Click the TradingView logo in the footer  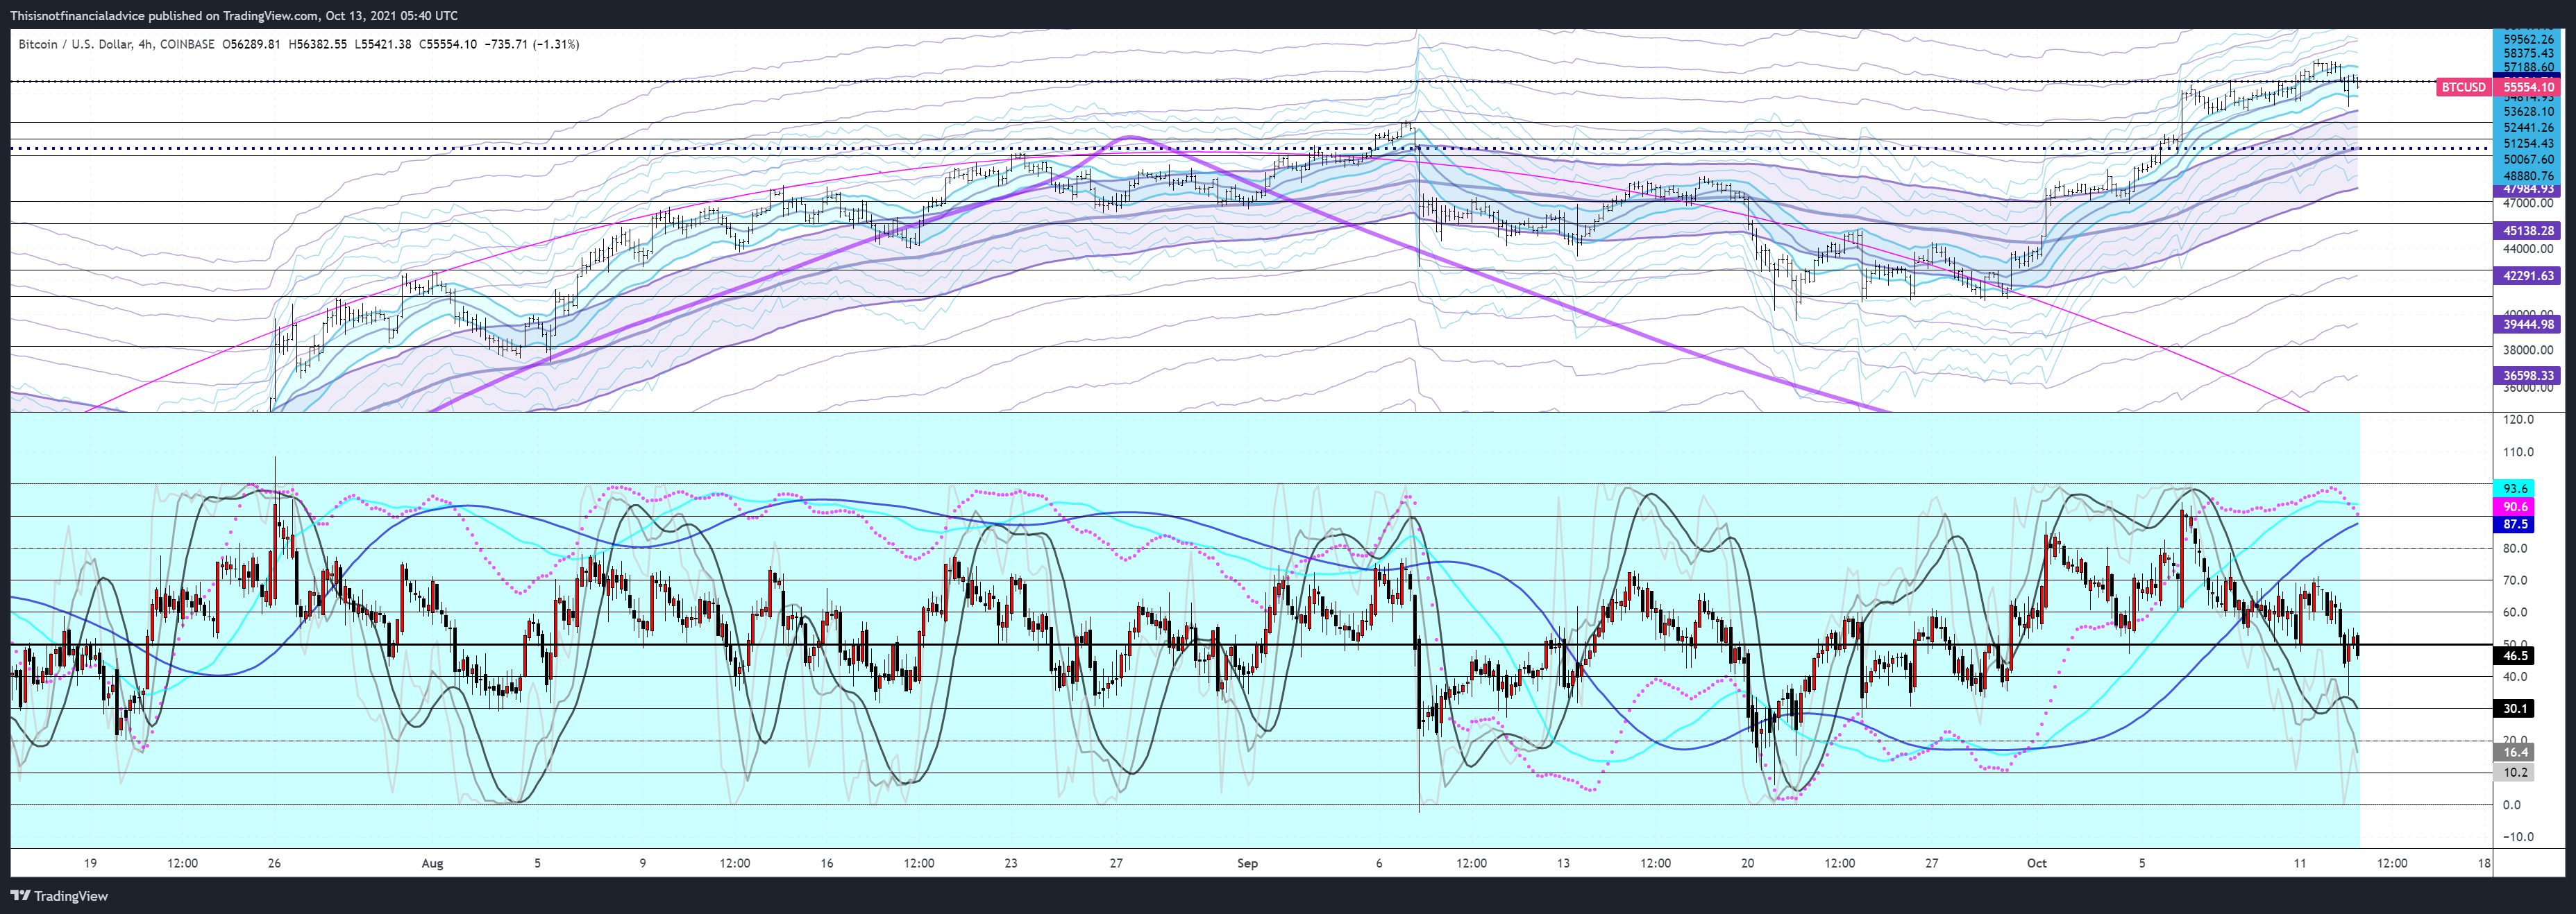pyautogui.click(x=59, y=896)
